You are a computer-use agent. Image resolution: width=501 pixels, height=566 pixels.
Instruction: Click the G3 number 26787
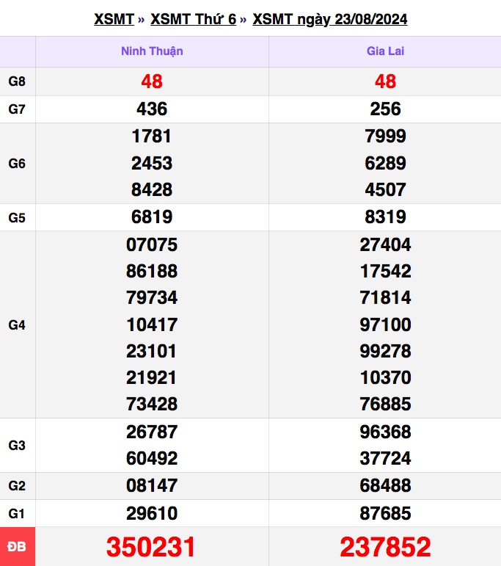152,432
